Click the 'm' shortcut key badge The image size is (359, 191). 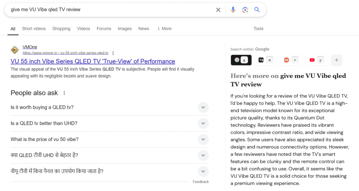coord(270,60)
